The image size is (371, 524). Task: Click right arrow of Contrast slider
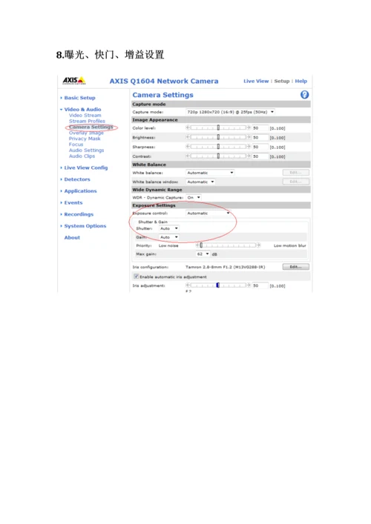click(249, 156)
